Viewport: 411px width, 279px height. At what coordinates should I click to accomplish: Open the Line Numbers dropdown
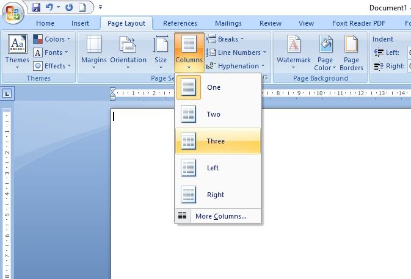click(x=237, y=53)
